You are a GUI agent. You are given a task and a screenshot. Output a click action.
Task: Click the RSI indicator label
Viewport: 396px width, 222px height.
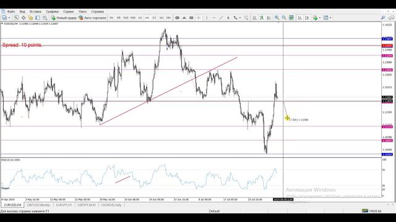(x=11, y=160)
